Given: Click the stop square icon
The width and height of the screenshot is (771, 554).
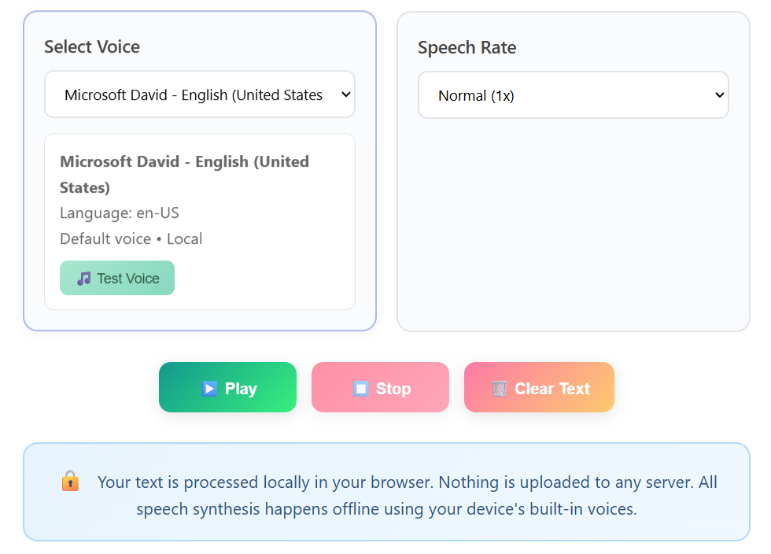Looking at the screenshot, I should coord(361,389).
